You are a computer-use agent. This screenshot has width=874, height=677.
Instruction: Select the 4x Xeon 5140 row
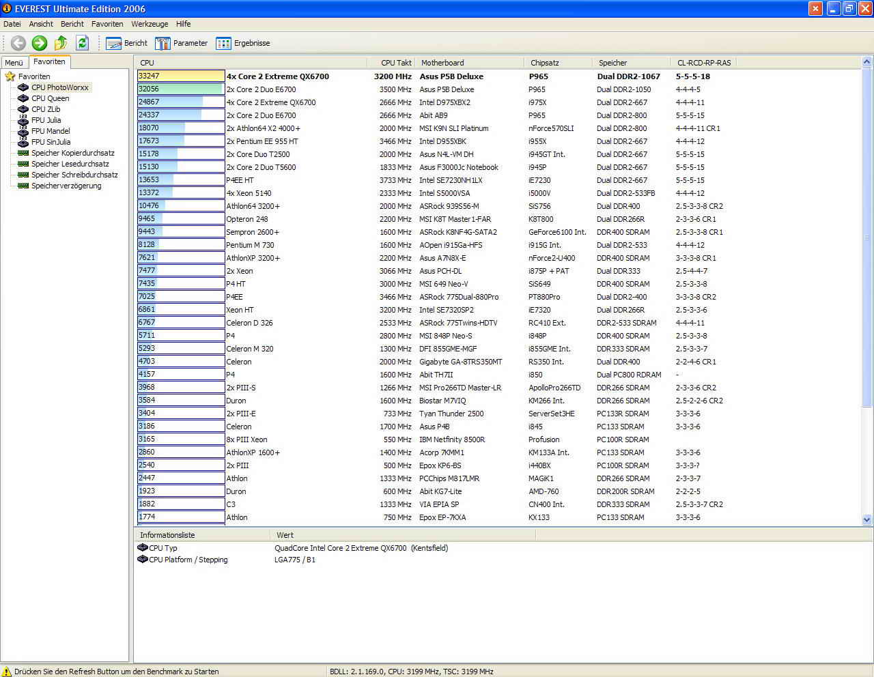click(x=498, y=192)
